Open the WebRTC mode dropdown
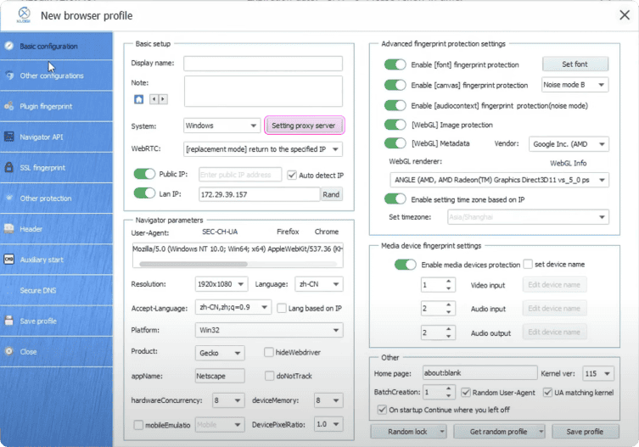639x447 pixels. [263, 149]
